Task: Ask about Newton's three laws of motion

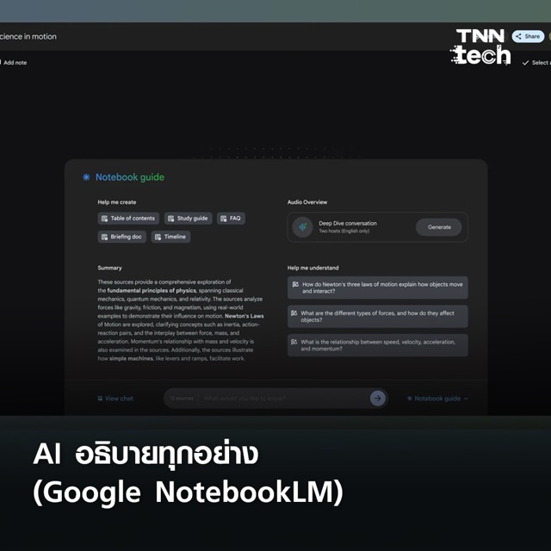Action: tap(377, 288)
